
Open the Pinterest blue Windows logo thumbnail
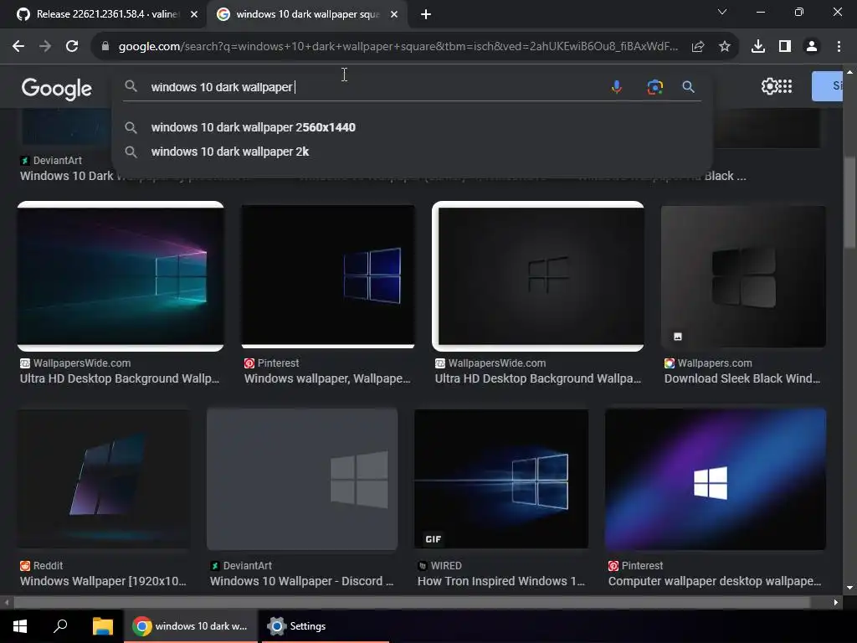pyautogui.click(x=328, y=276)
